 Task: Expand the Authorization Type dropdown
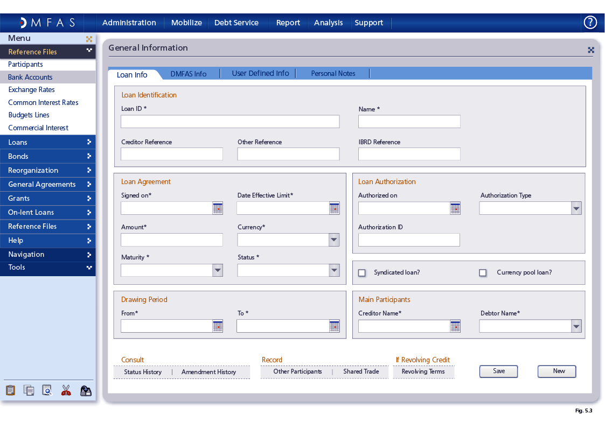[x=576, y=208]
